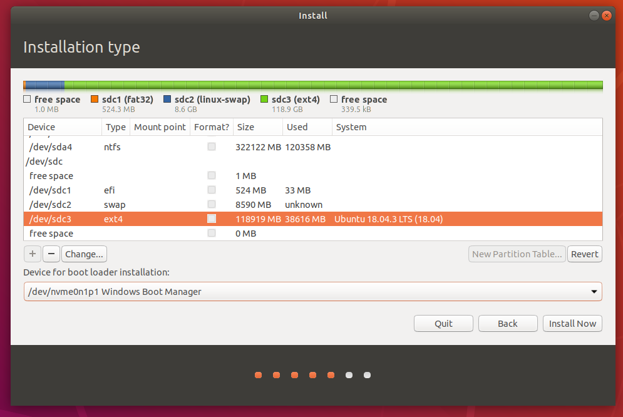Revert partition changes

(585, 254)
